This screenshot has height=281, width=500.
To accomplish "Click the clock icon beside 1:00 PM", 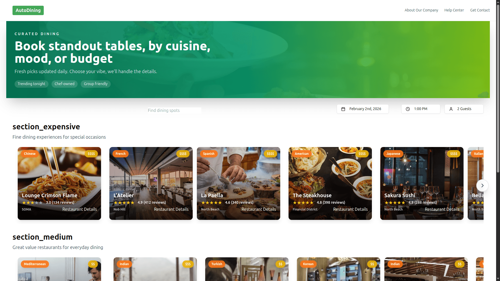I will point(408,109).
